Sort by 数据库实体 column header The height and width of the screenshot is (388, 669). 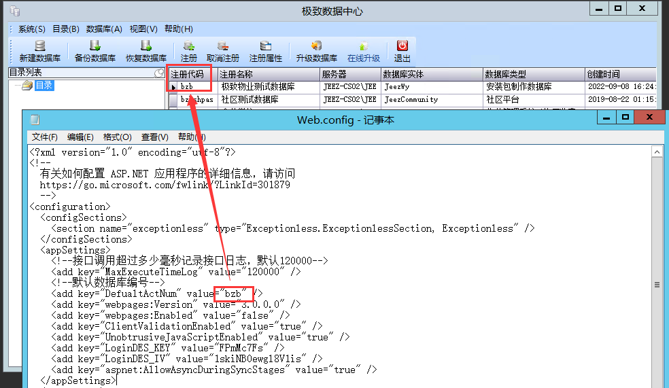click(x=432, y=74)
